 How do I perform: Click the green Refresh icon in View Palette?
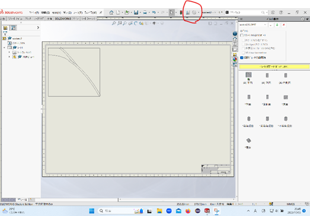click(277, 25)
